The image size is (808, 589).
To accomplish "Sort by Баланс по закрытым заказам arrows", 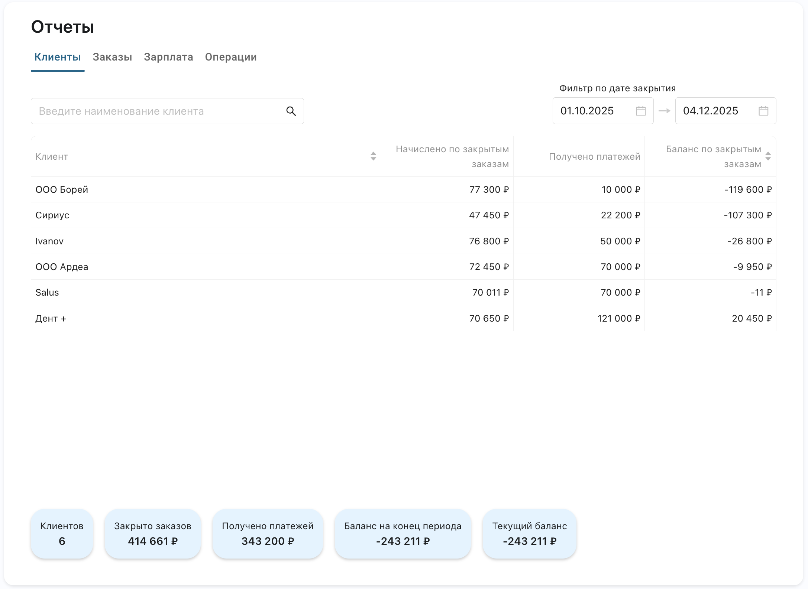I will pos(768,156).
